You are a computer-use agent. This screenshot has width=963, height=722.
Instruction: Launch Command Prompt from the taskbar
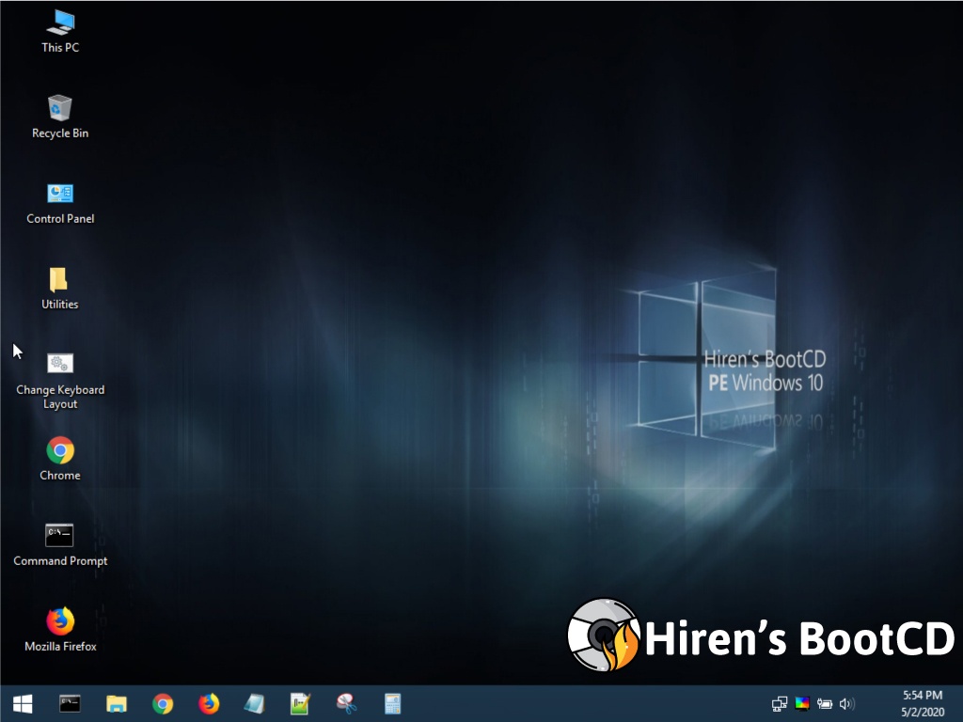click(x=70, y=703)
